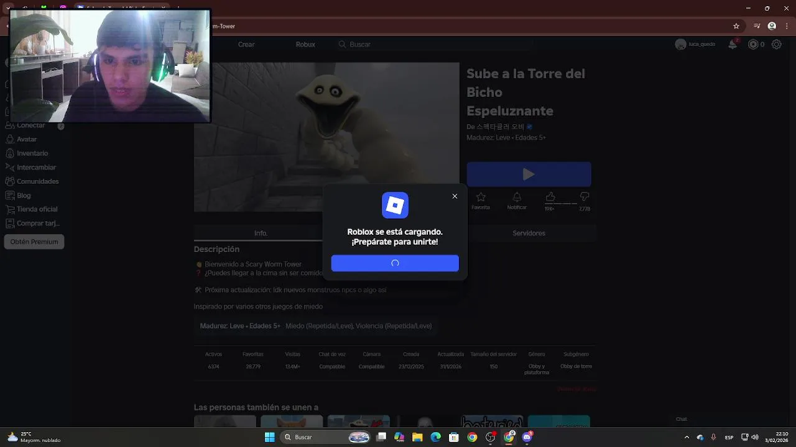
Task: Open Roblox notifications bell
Action: click(733, 44)
